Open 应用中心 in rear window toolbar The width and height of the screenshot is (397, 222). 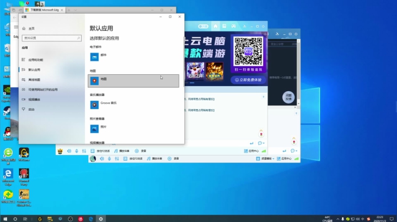coord(284,159)
